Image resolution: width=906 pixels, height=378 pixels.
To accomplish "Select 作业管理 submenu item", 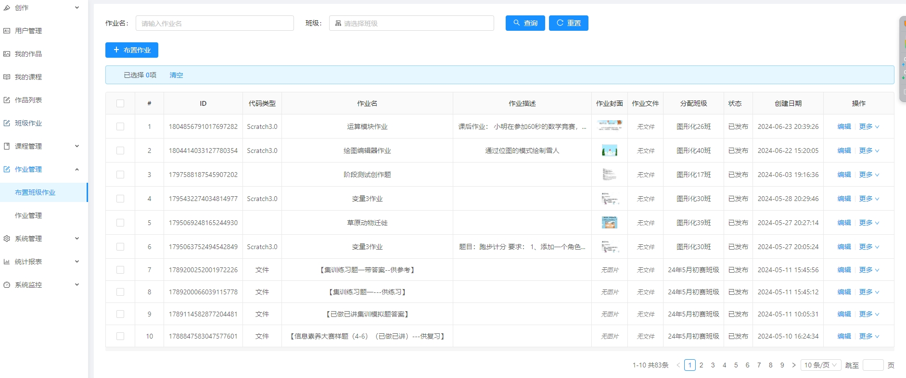I will [28, 215].
